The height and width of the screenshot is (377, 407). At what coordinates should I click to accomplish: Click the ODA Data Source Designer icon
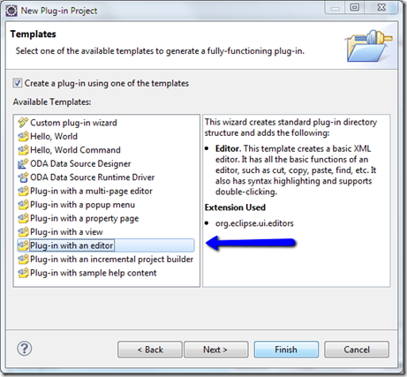(23, 163)
